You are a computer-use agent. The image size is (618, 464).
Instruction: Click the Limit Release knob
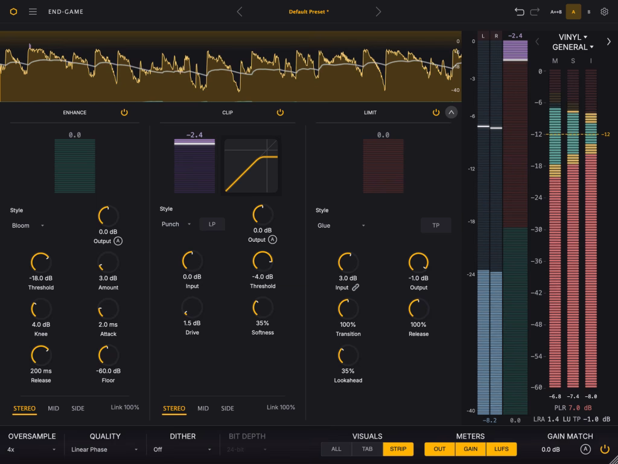pos(419,309)
